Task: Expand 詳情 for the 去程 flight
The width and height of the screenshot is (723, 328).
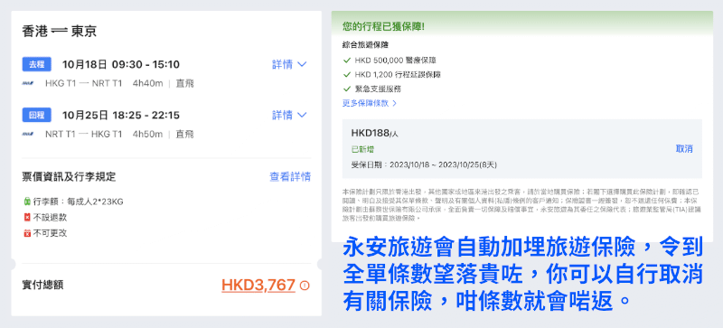Action: point(289,64)
